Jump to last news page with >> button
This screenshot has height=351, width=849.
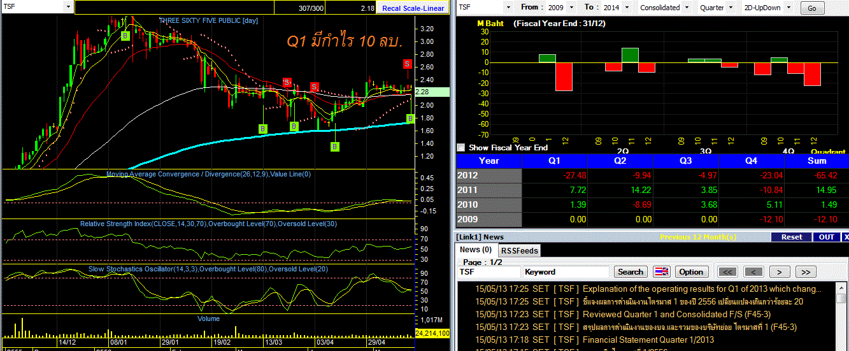pyautogui.click(x=806, y=272)
